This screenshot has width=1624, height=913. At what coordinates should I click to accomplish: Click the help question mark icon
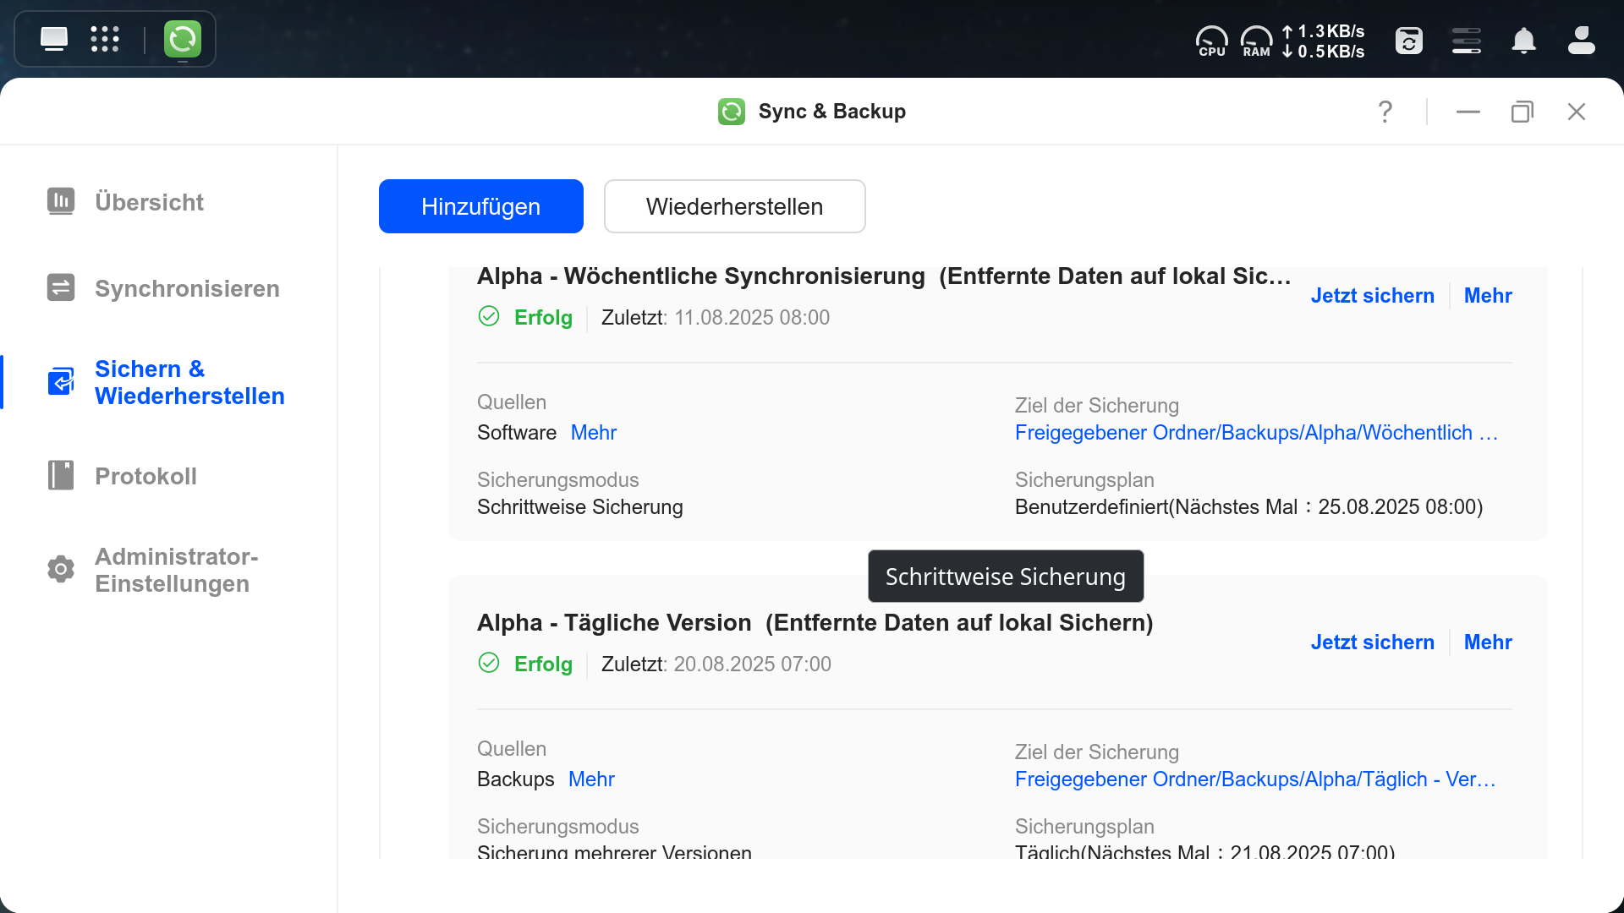click(1385, 112)
